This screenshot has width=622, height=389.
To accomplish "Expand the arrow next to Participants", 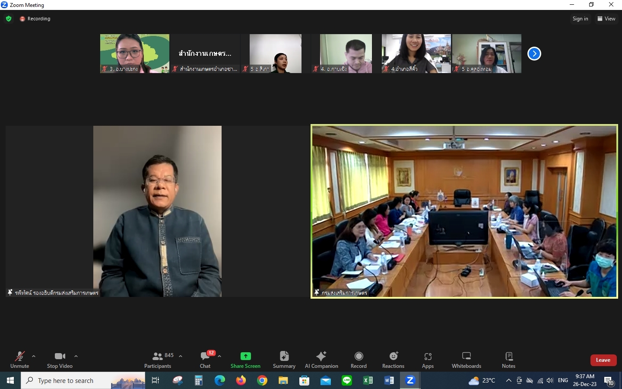I will 181,356.
